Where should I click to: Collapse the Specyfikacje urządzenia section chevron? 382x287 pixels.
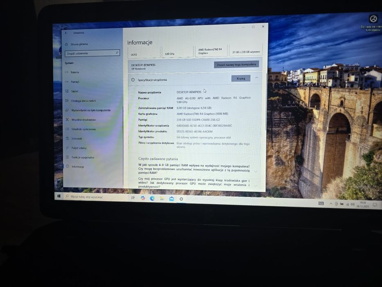coord(257,78)
